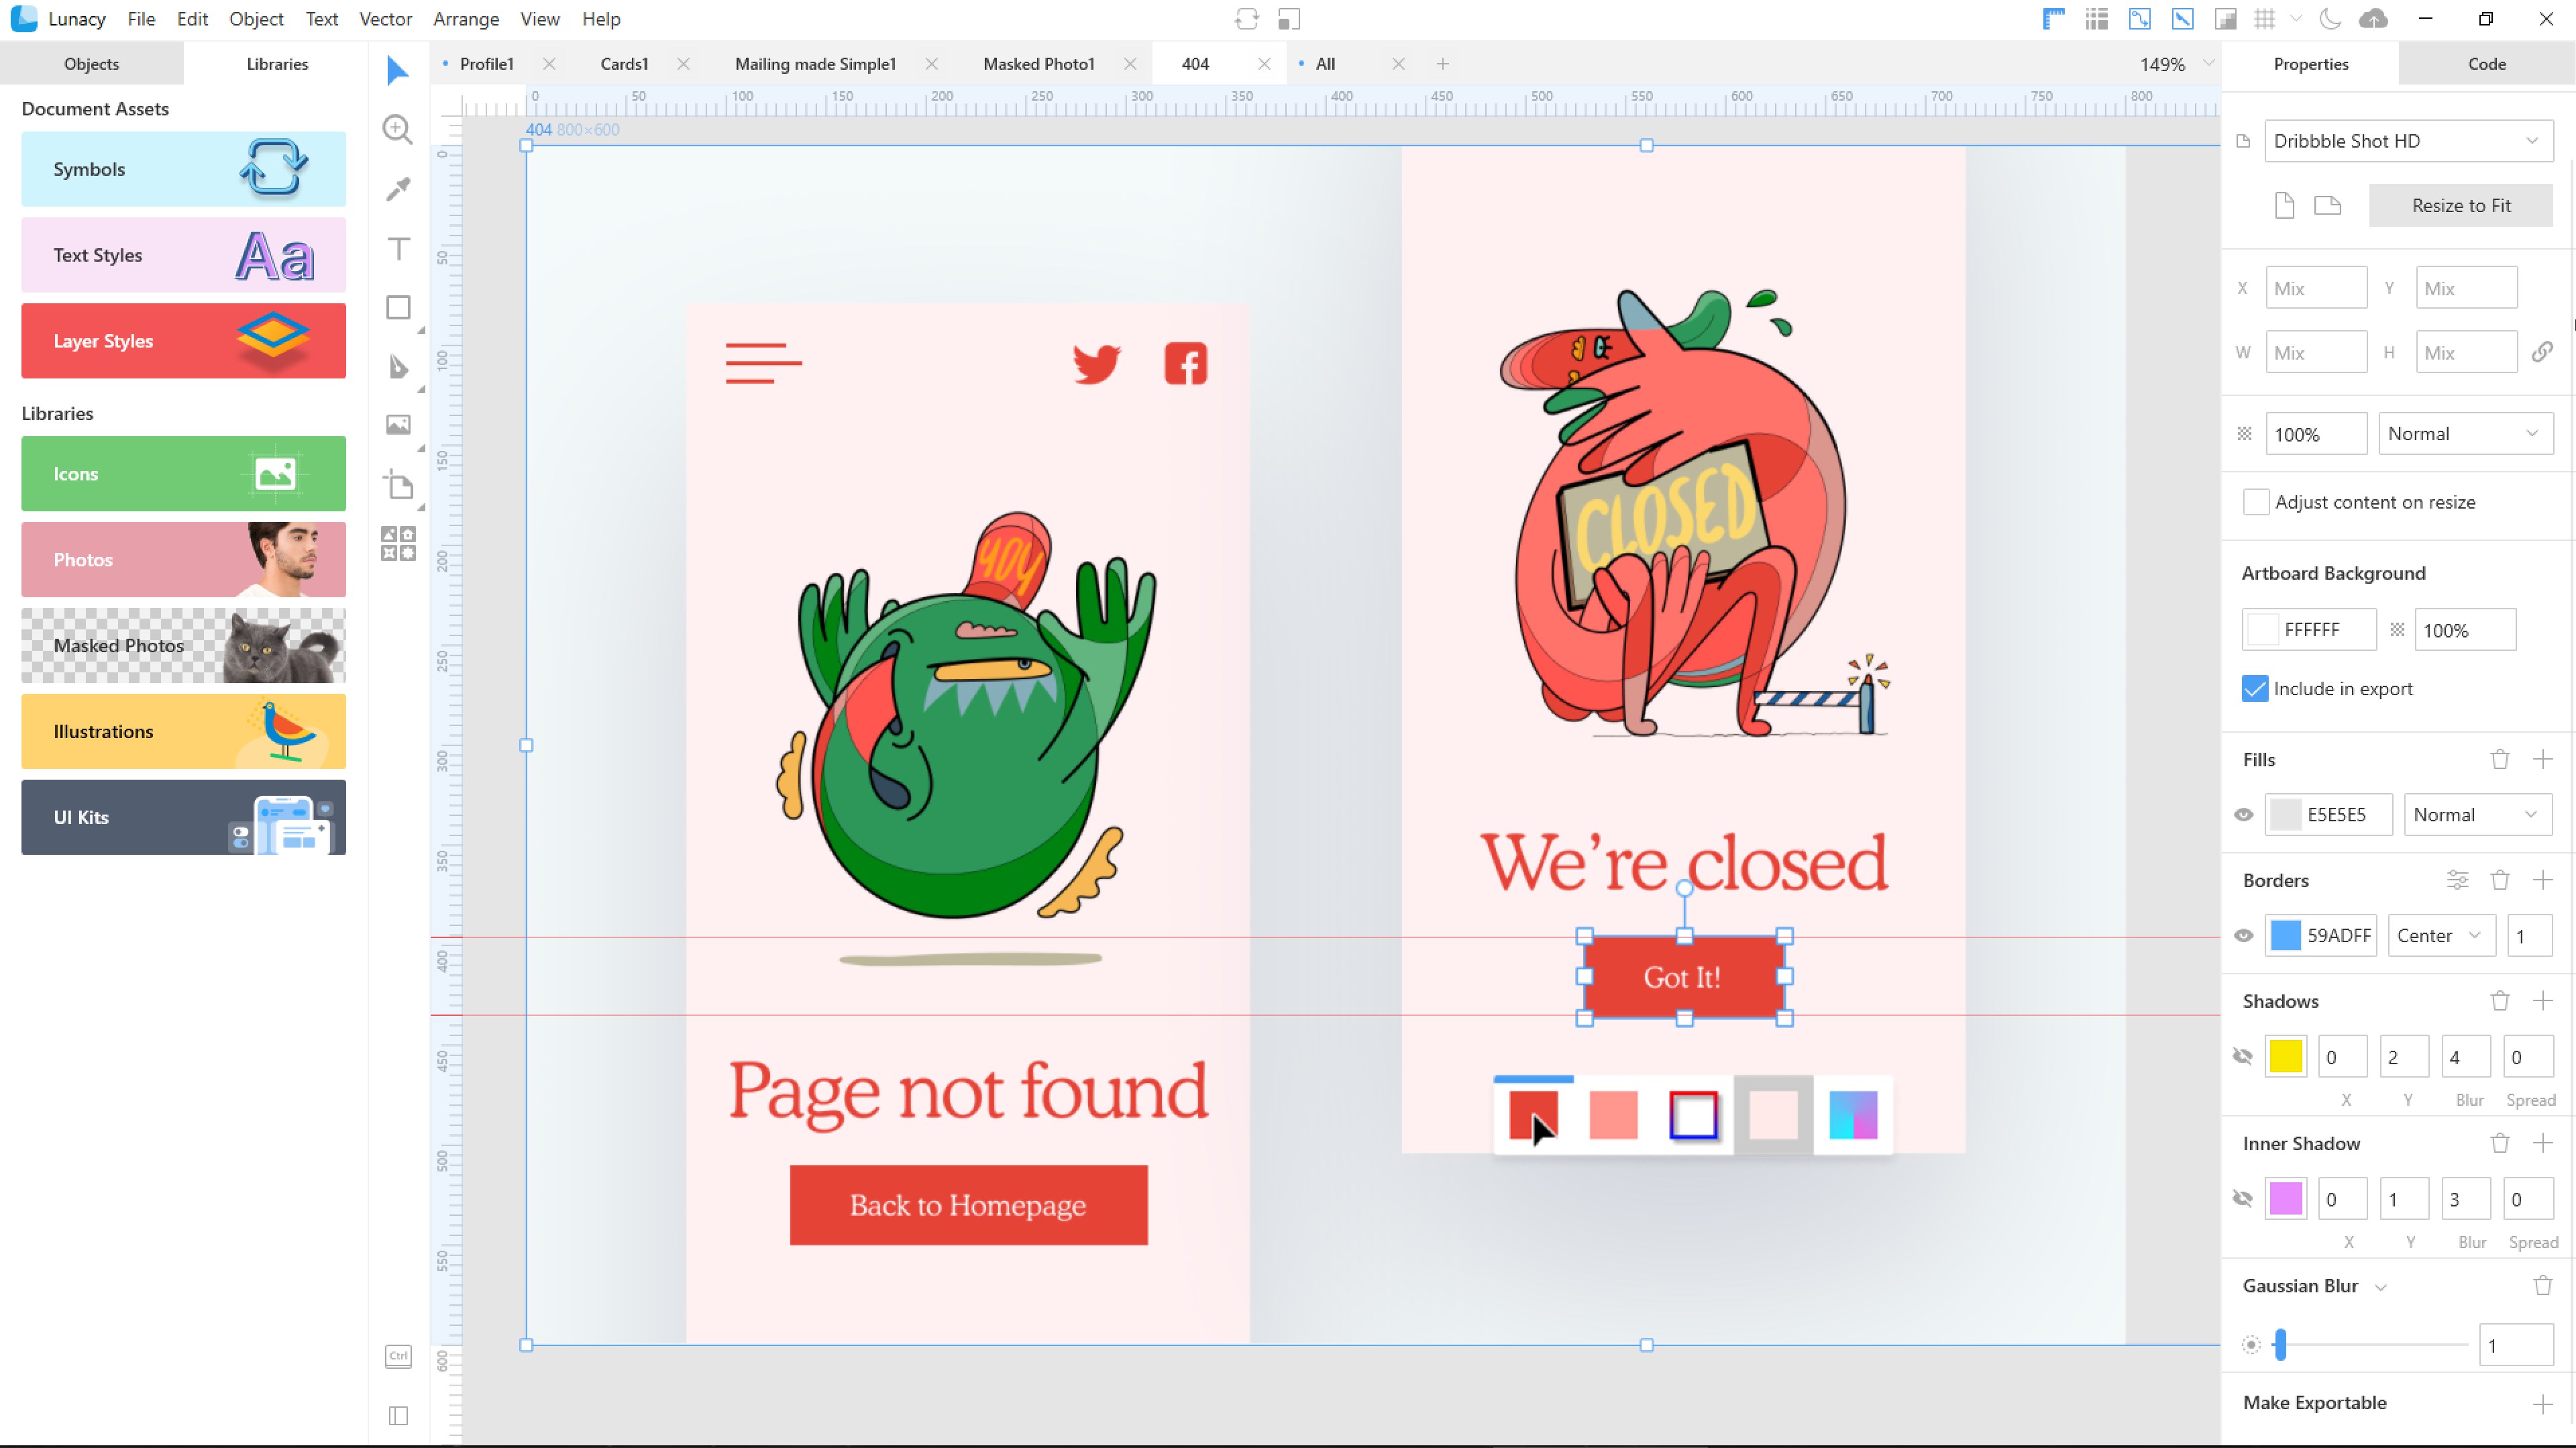The width and height of the screenshot is (2576, 1448).
Task: Select the Rectangle shape tool
Action: (x=398, y=308)
